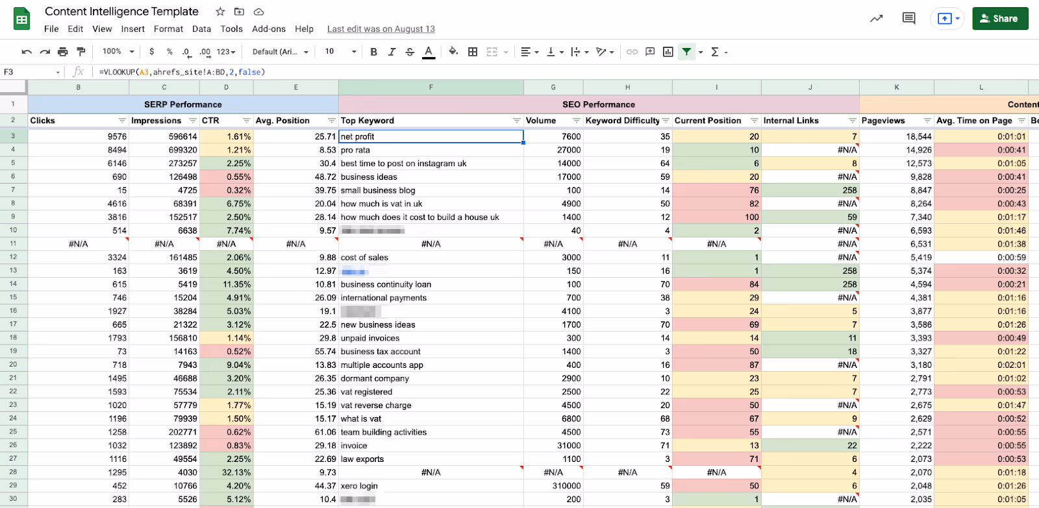Select the paint format roller icon
Image resolution: width=1039 pixels, height=508 pixels.
81,52
